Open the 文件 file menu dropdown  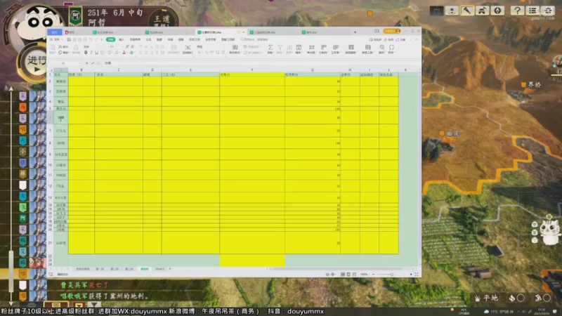coord(57,39)
